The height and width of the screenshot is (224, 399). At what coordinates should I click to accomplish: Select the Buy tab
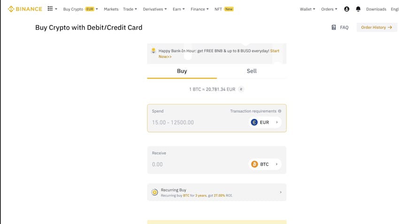182,71
